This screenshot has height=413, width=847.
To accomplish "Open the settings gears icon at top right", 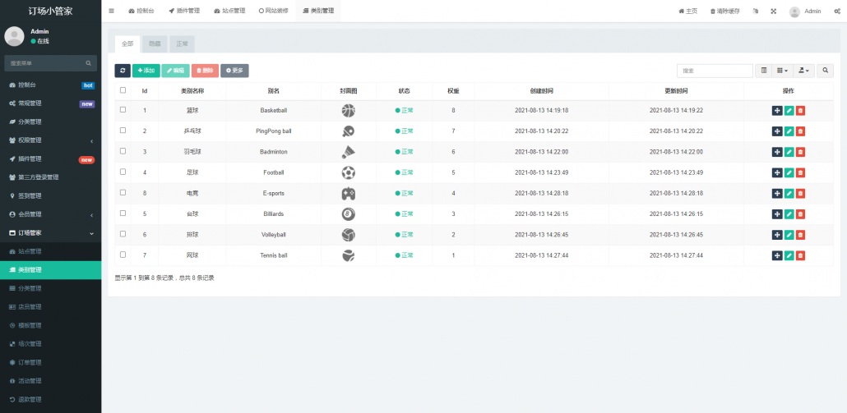I will click(836, 11).
